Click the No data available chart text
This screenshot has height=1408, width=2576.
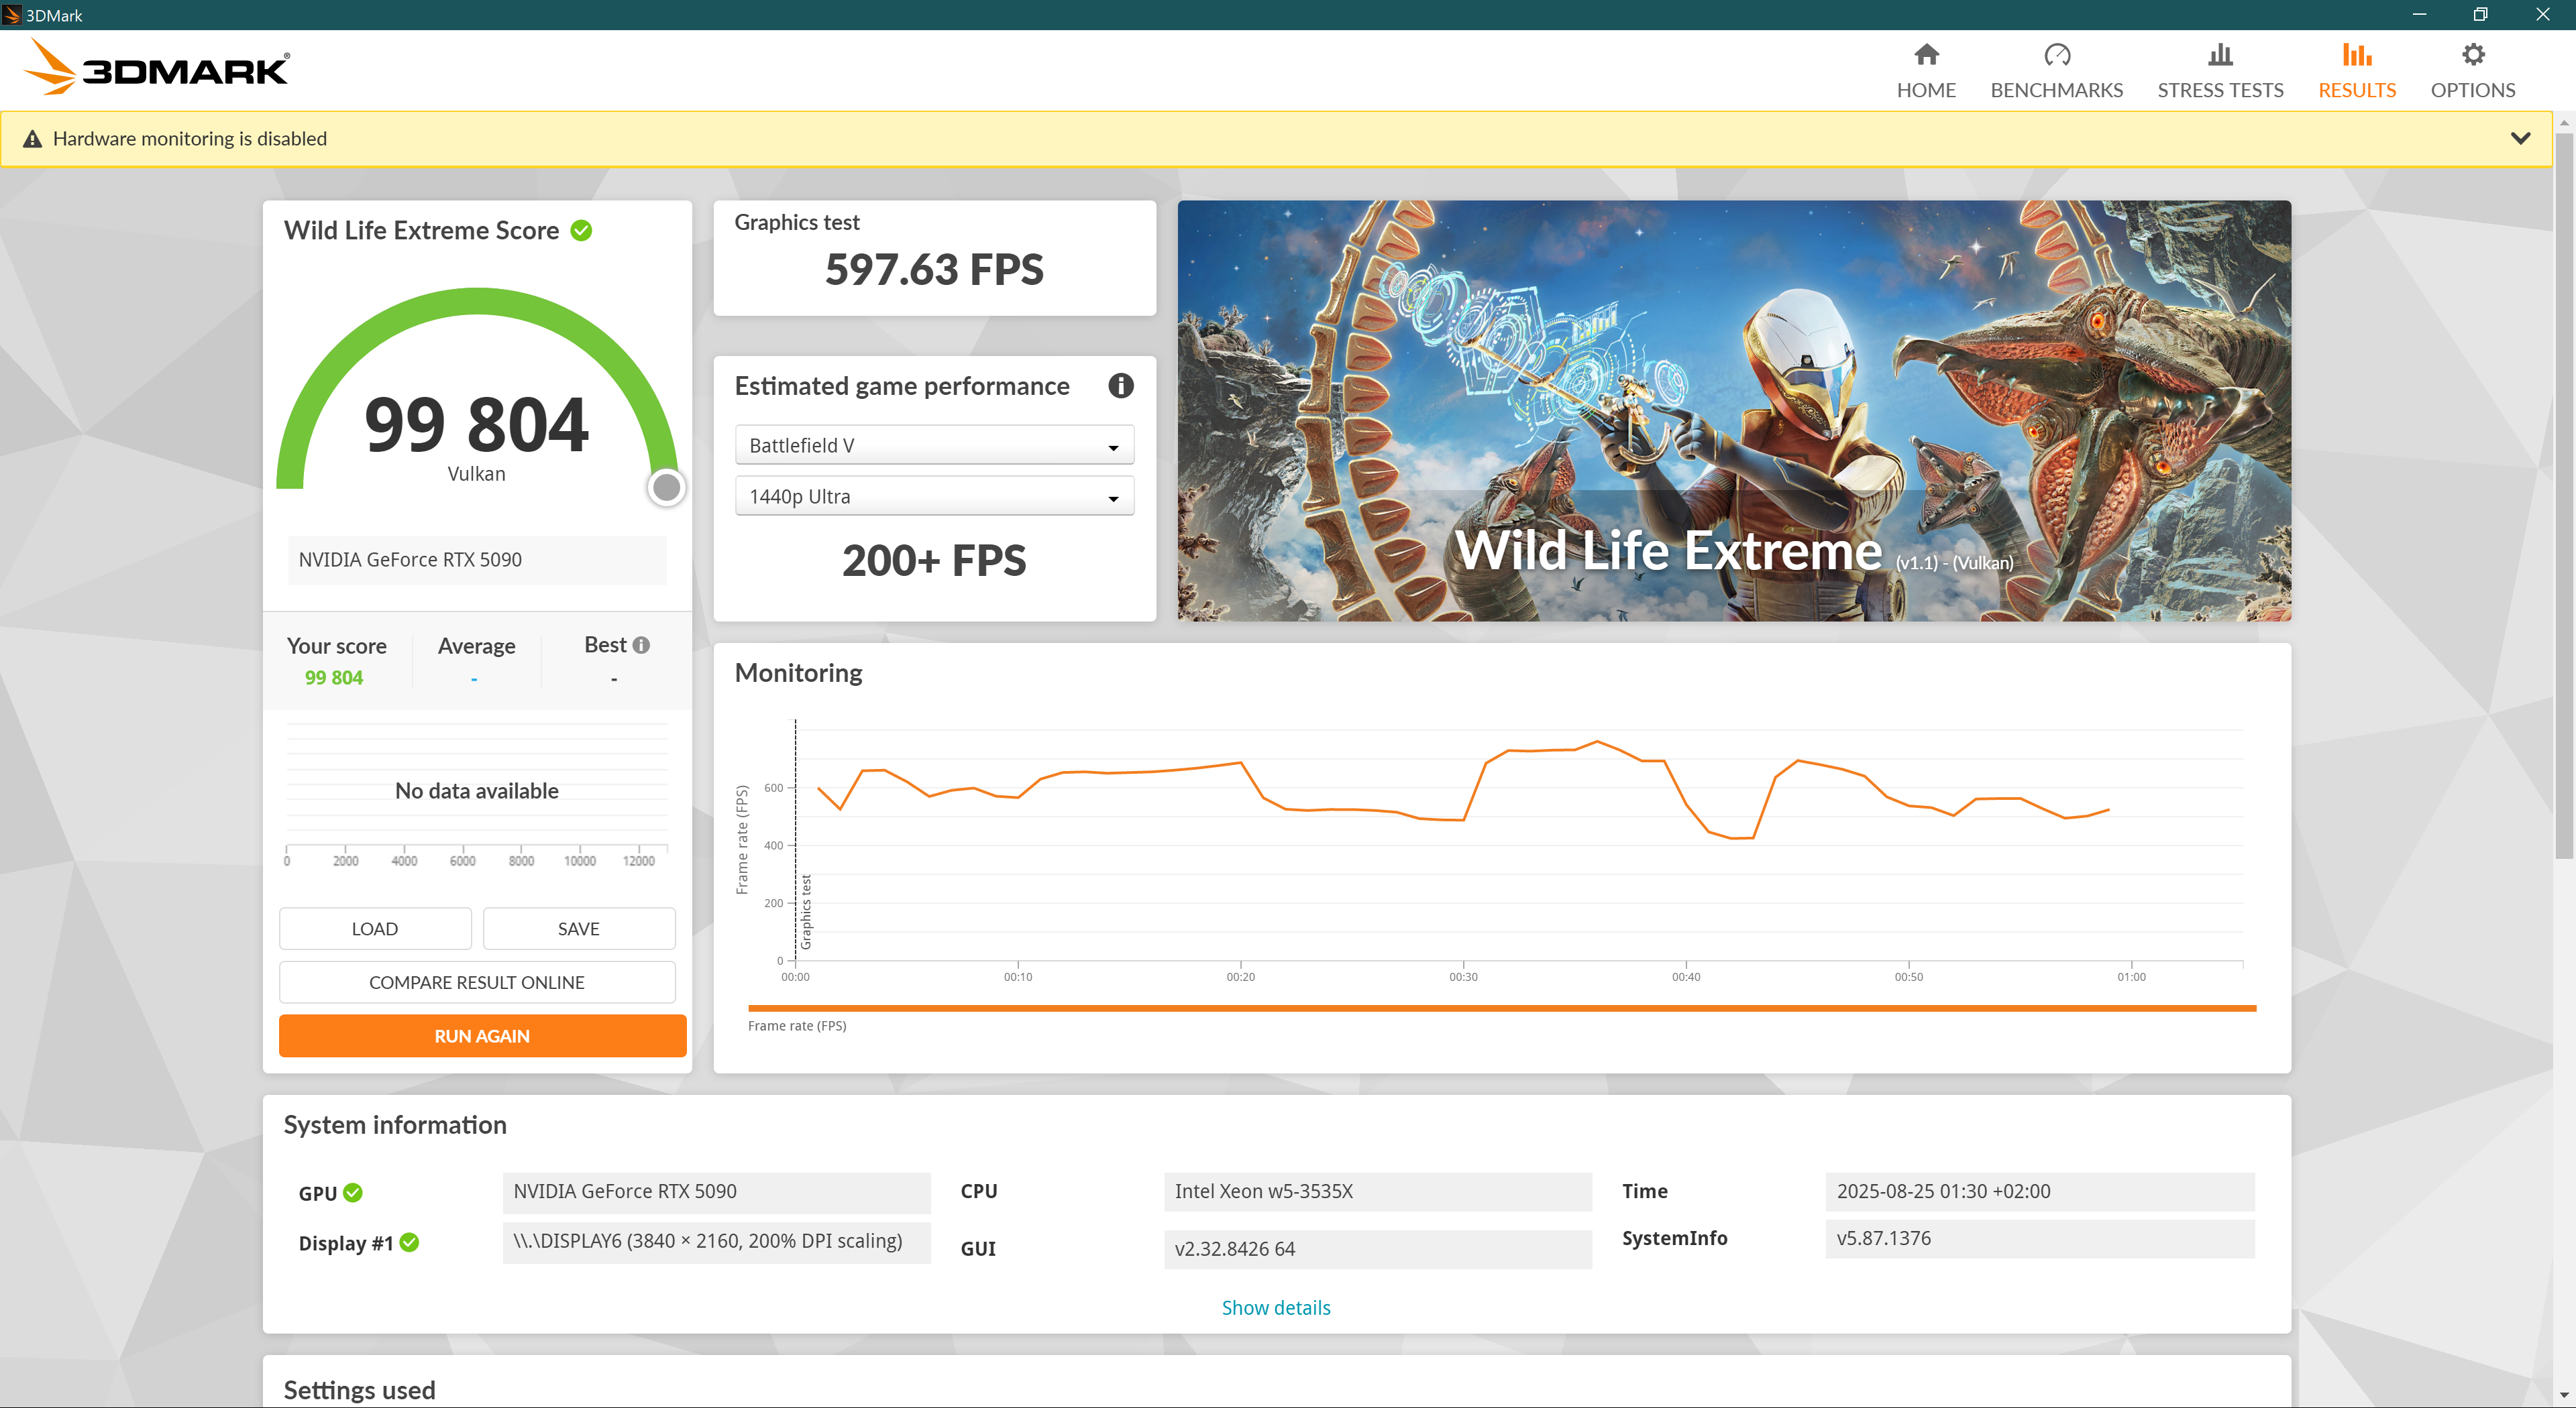[x=477, y=790]
